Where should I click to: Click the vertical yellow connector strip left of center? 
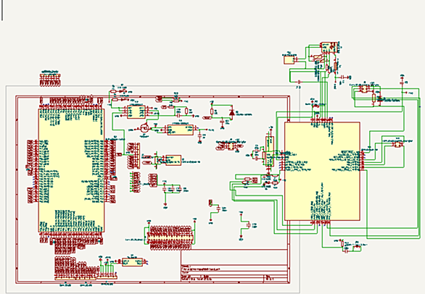tap(139, 156)
